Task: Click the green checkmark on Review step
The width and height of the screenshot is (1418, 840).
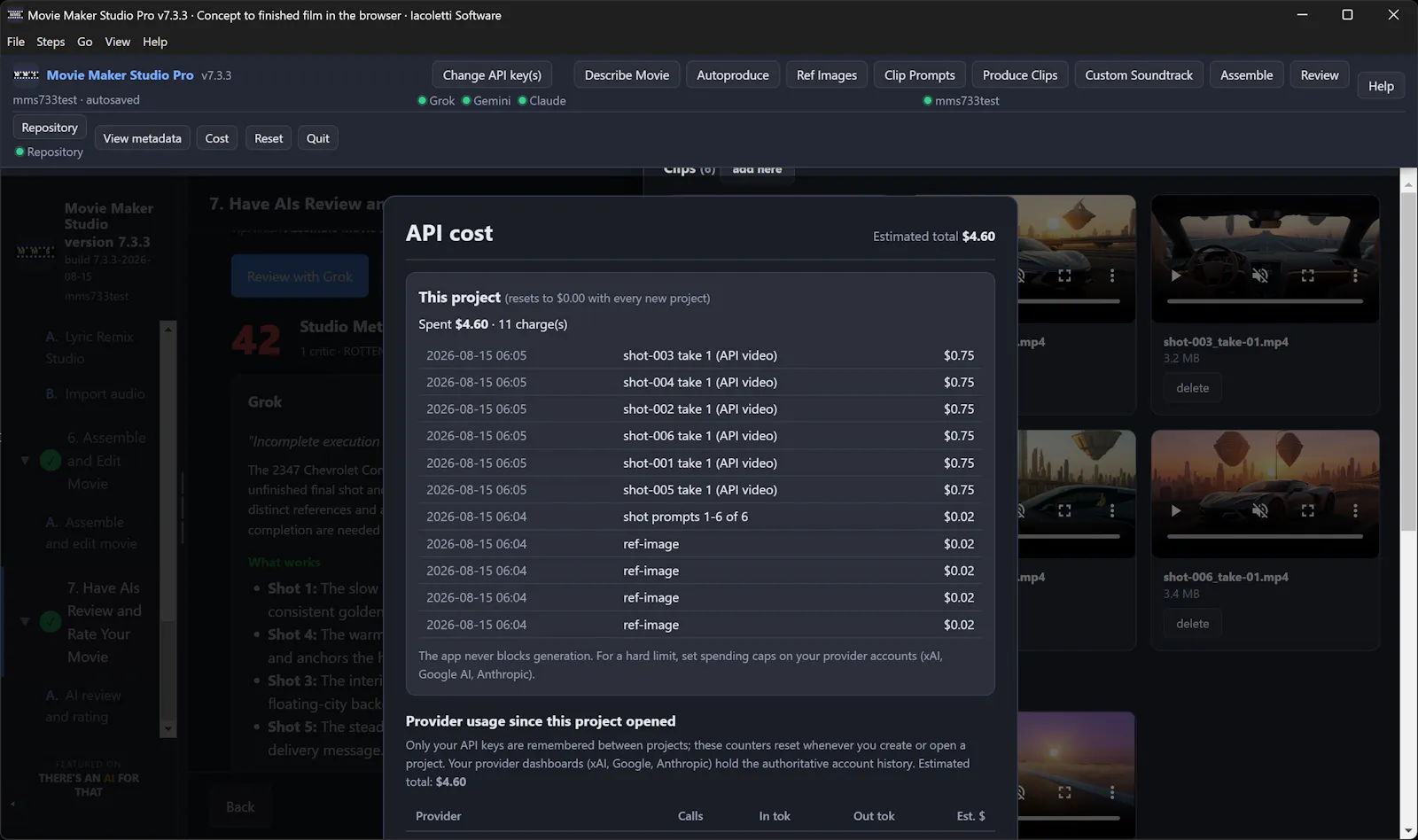Action: [51, 622]
